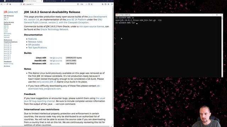Viewport: 227px width, 127px height.
Task: Click the 198606200 bytes Linux size value
Action: (x=74, y=58)
